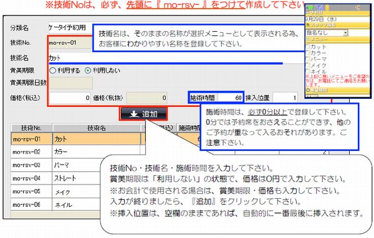Click the download arrow icon on 追加 button
The image size is (374, 238).
point(134,114)
